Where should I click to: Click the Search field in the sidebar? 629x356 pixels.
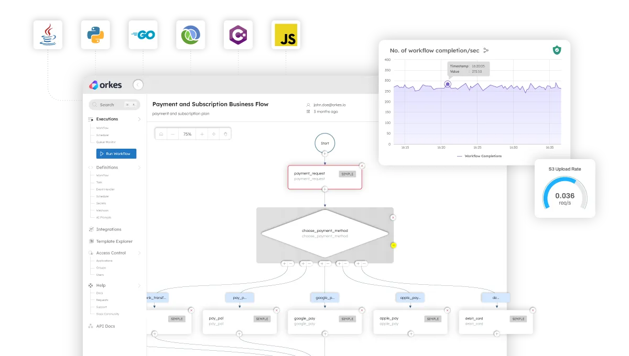[x=114, y=104]
